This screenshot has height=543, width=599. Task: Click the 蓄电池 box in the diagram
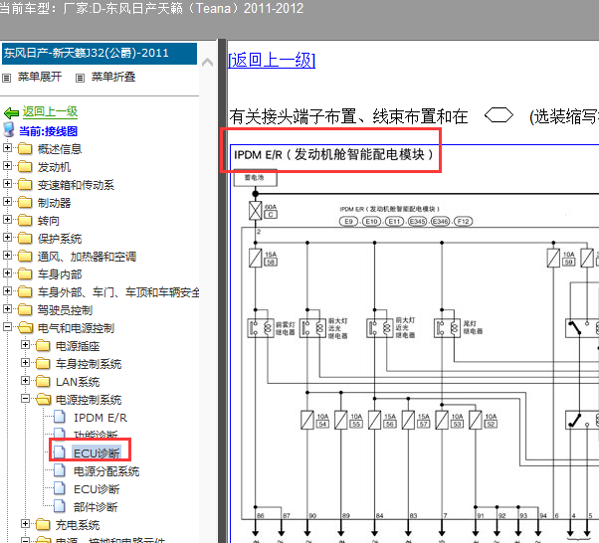pyautogui.click(x=255, y=178)
